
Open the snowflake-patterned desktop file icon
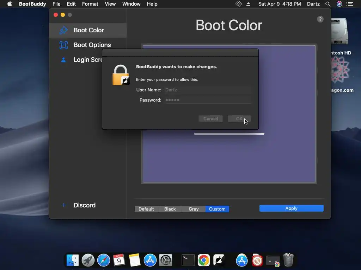click(341, 70)
